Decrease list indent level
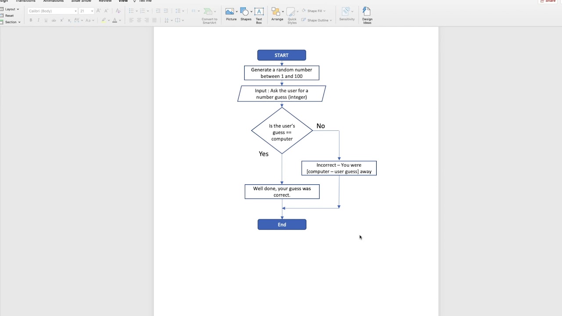 click(158, 11)
